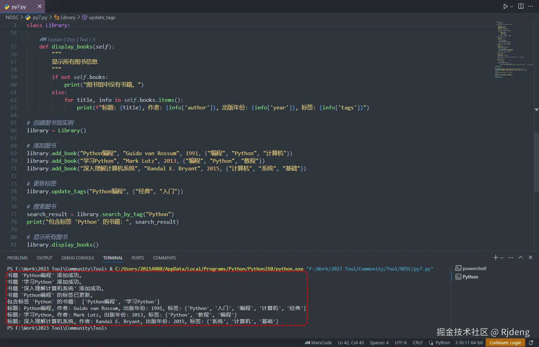Close the py7.py editor tab

coord(39,6)
